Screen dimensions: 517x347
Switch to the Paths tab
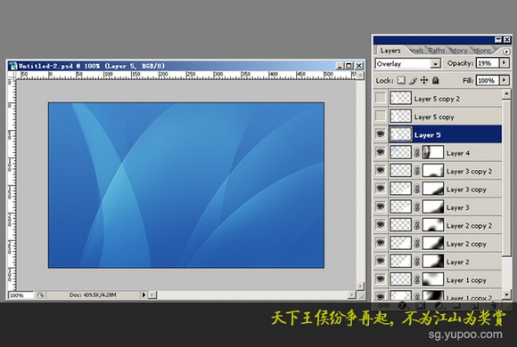pyautogui.click(x=437, y=51)
